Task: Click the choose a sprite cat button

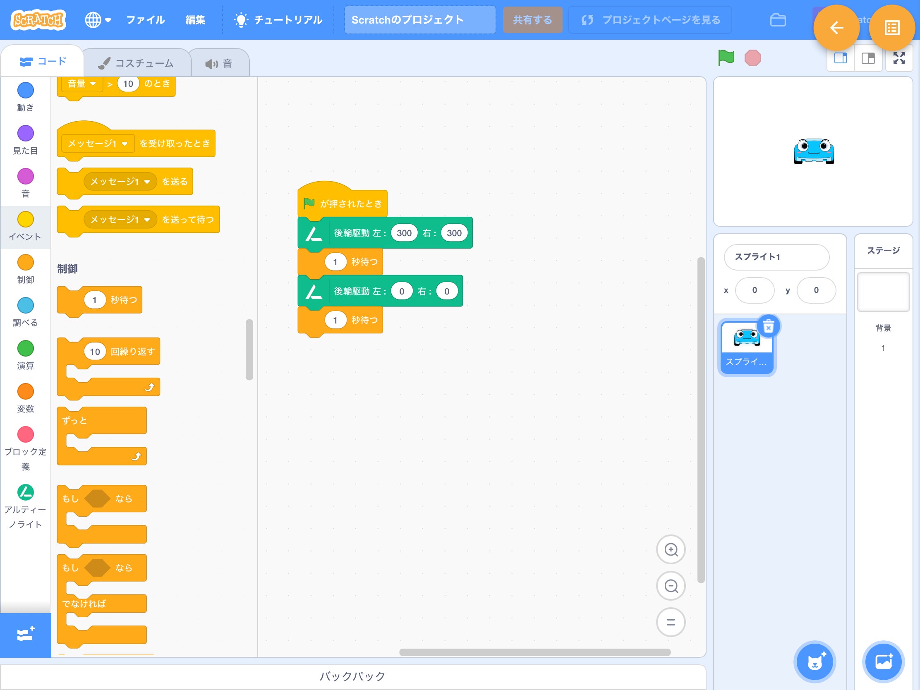Action: (x=815, y=662)
